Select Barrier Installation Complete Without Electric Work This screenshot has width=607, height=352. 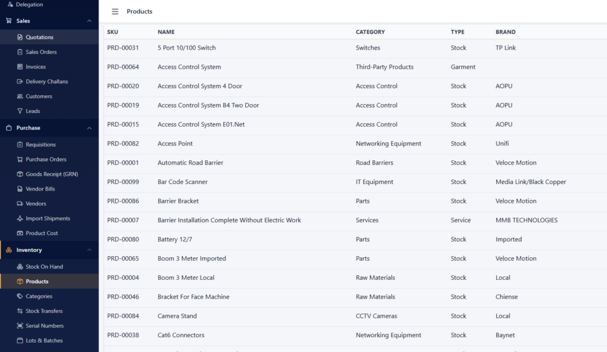229,220
